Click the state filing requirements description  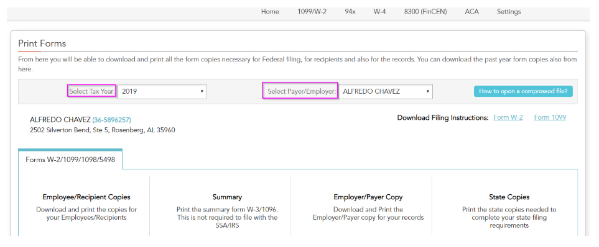509,217
